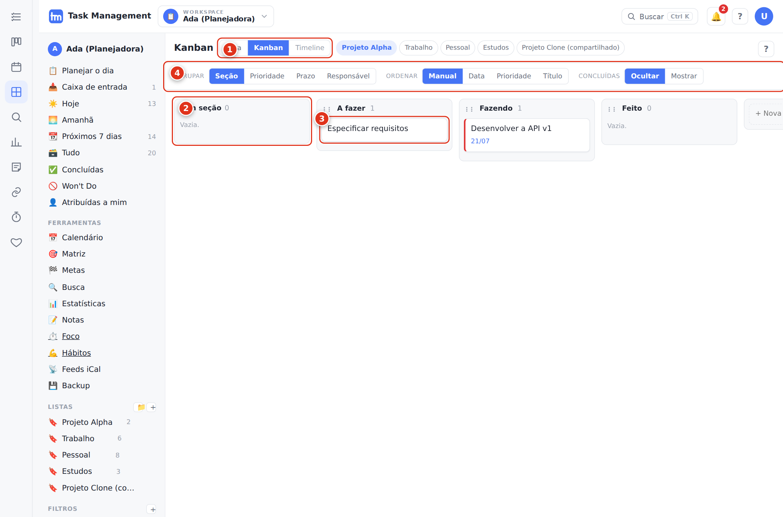The image size is (783, 517).
Task: Open Concluídas view in sidebar
Action: click(102, 170)
